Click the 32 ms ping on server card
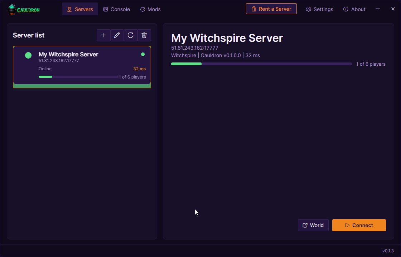Screen dimensions: 401x257 (139, 69)
